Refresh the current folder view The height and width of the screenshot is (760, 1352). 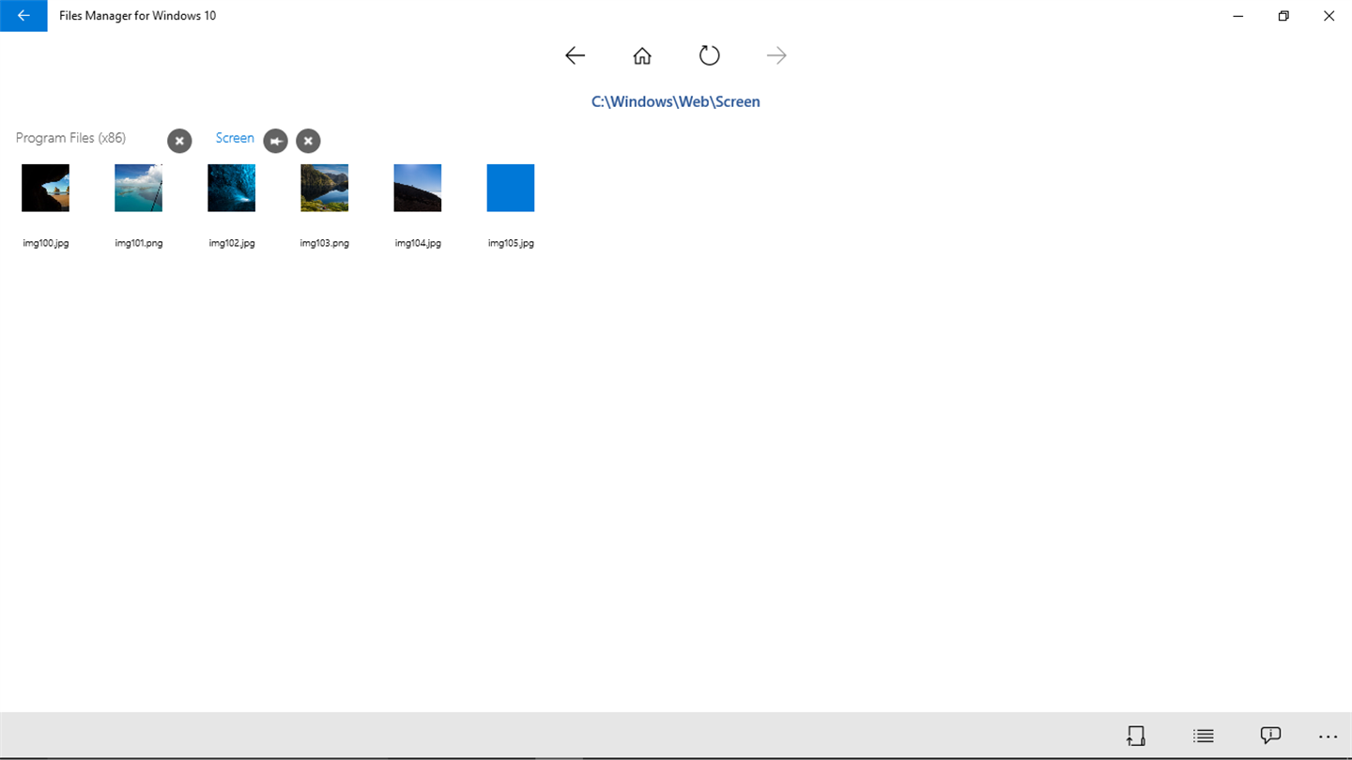(x=709, y=55)
